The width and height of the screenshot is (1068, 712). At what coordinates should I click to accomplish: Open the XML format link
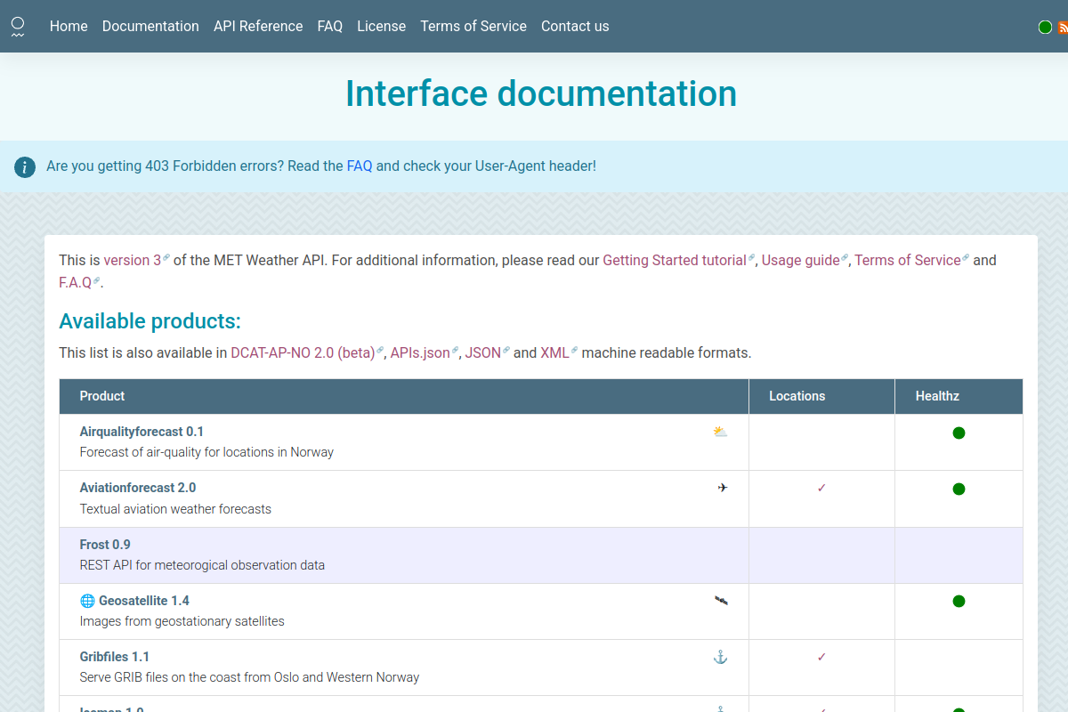tap(559, 352)
